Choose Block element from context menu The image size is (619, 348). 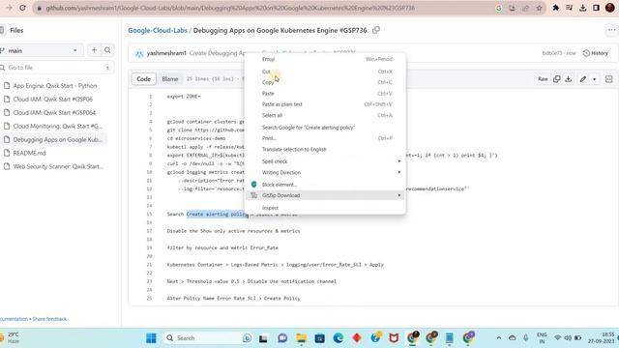tap(326, 185)
